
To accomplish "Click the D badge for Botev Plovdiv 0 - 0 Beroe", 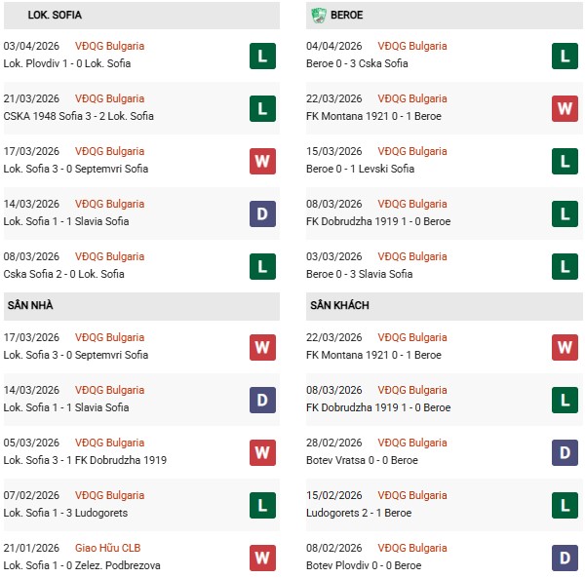I will (x=565, y=558).
